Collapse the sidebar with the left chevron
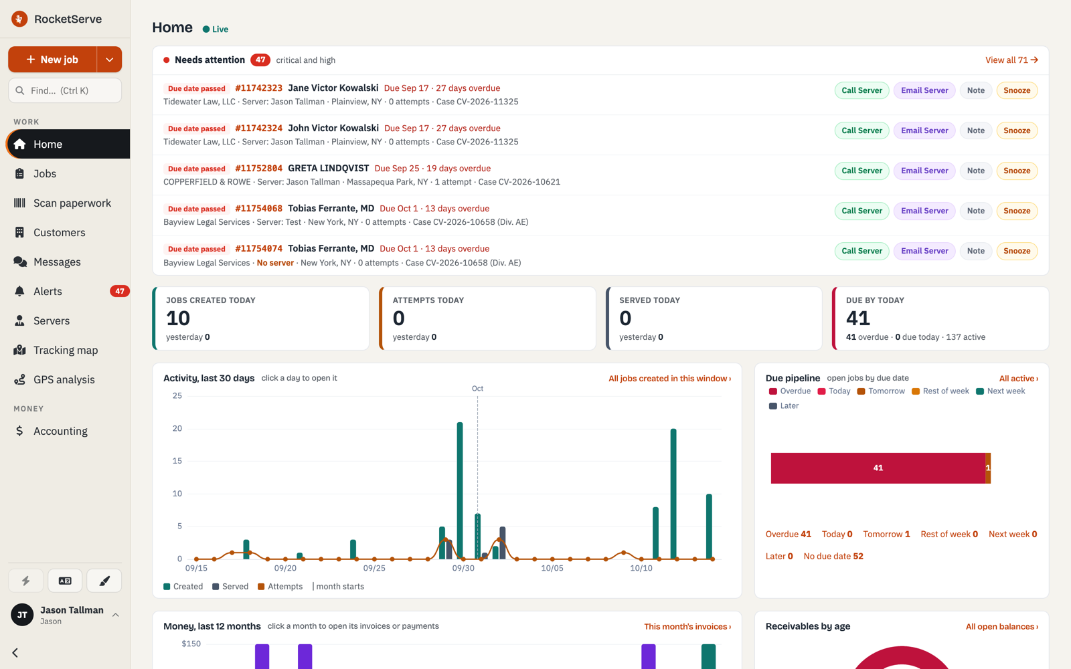The width and height of the screenshot is (1071, 669). pos(15,652)
